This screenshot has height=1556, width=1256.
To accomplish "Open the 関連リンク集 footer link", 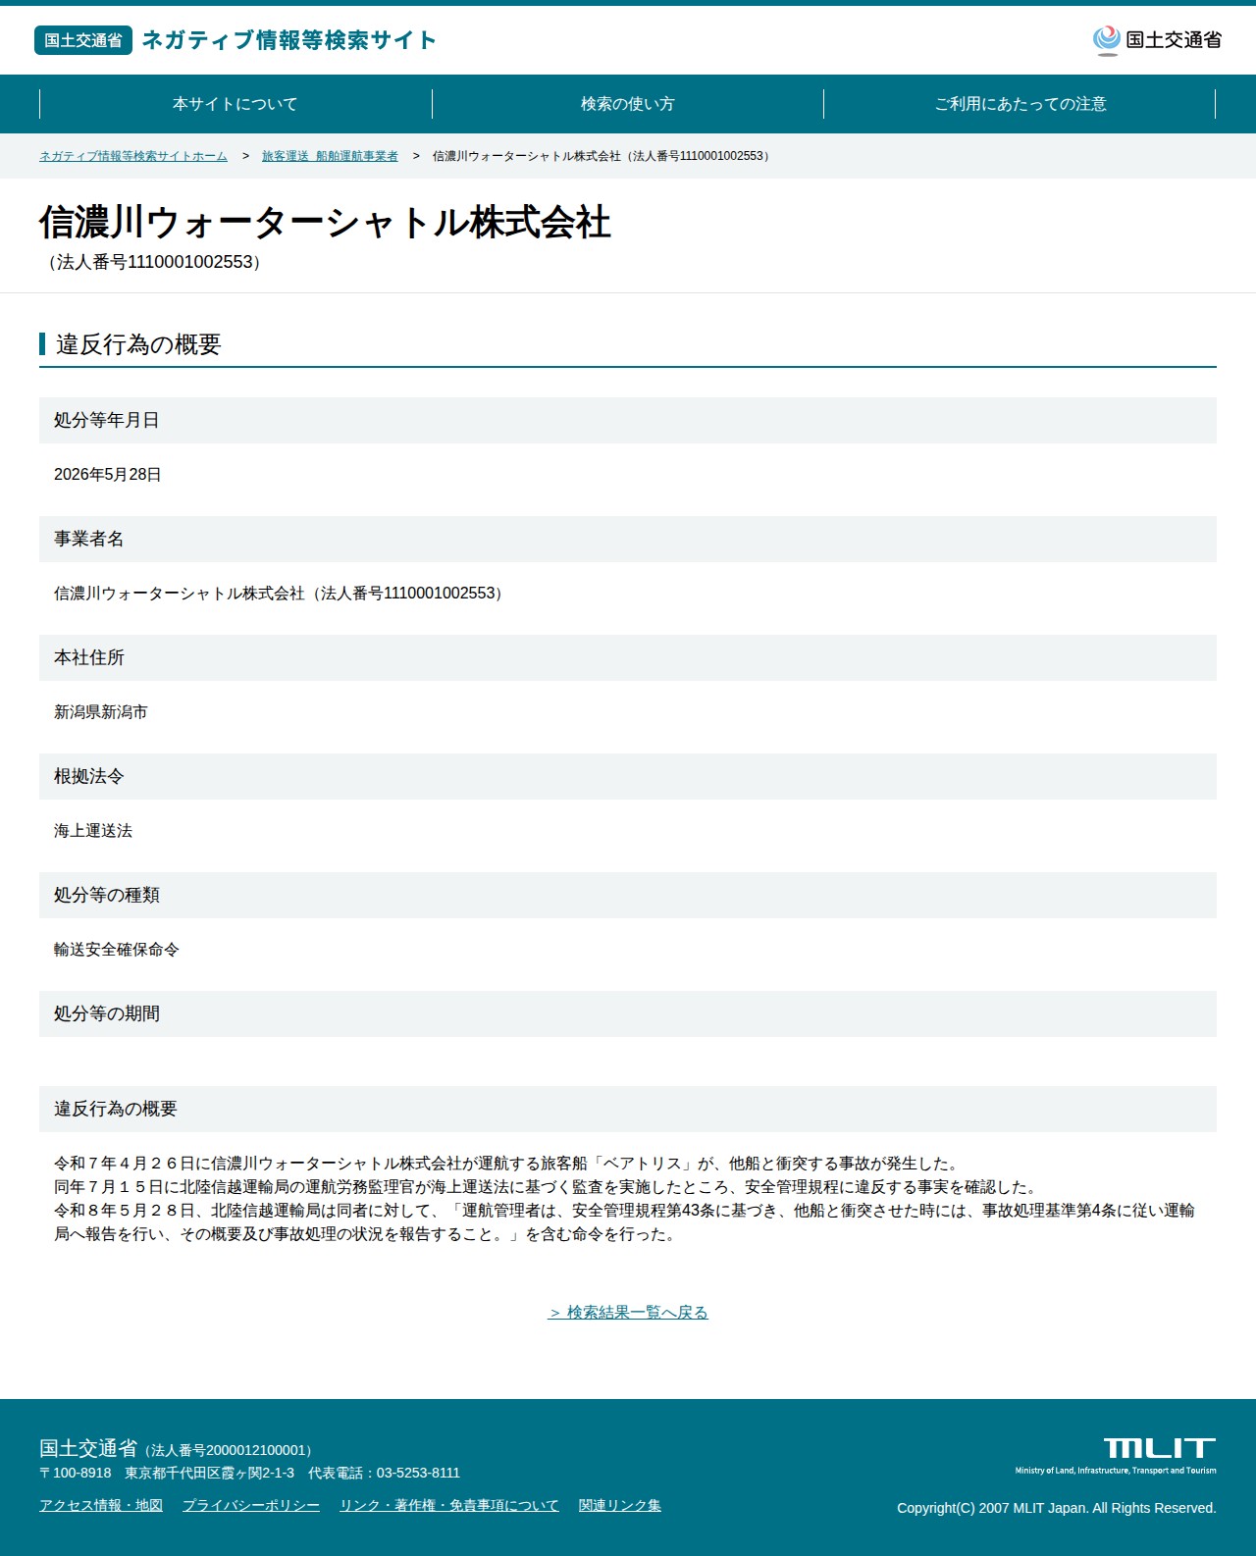I will coord(620,1505).
